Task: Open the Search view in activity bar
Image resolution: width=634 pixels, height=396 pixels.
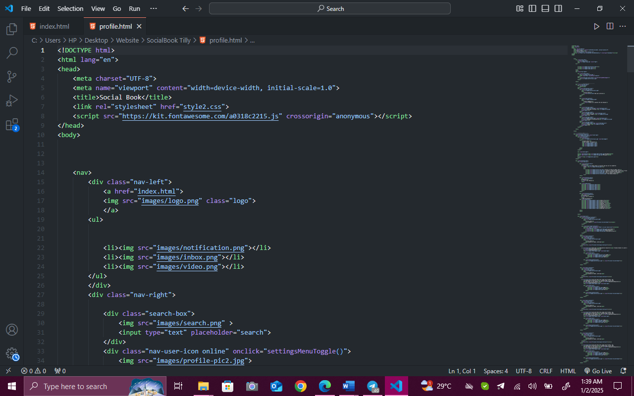Action: pos(12,53)
